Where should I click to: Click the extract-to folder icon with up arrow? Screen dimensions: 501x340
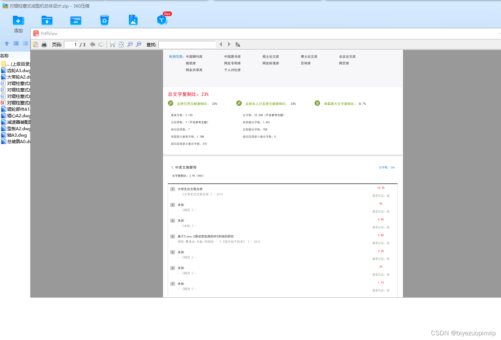pos(47,20)
